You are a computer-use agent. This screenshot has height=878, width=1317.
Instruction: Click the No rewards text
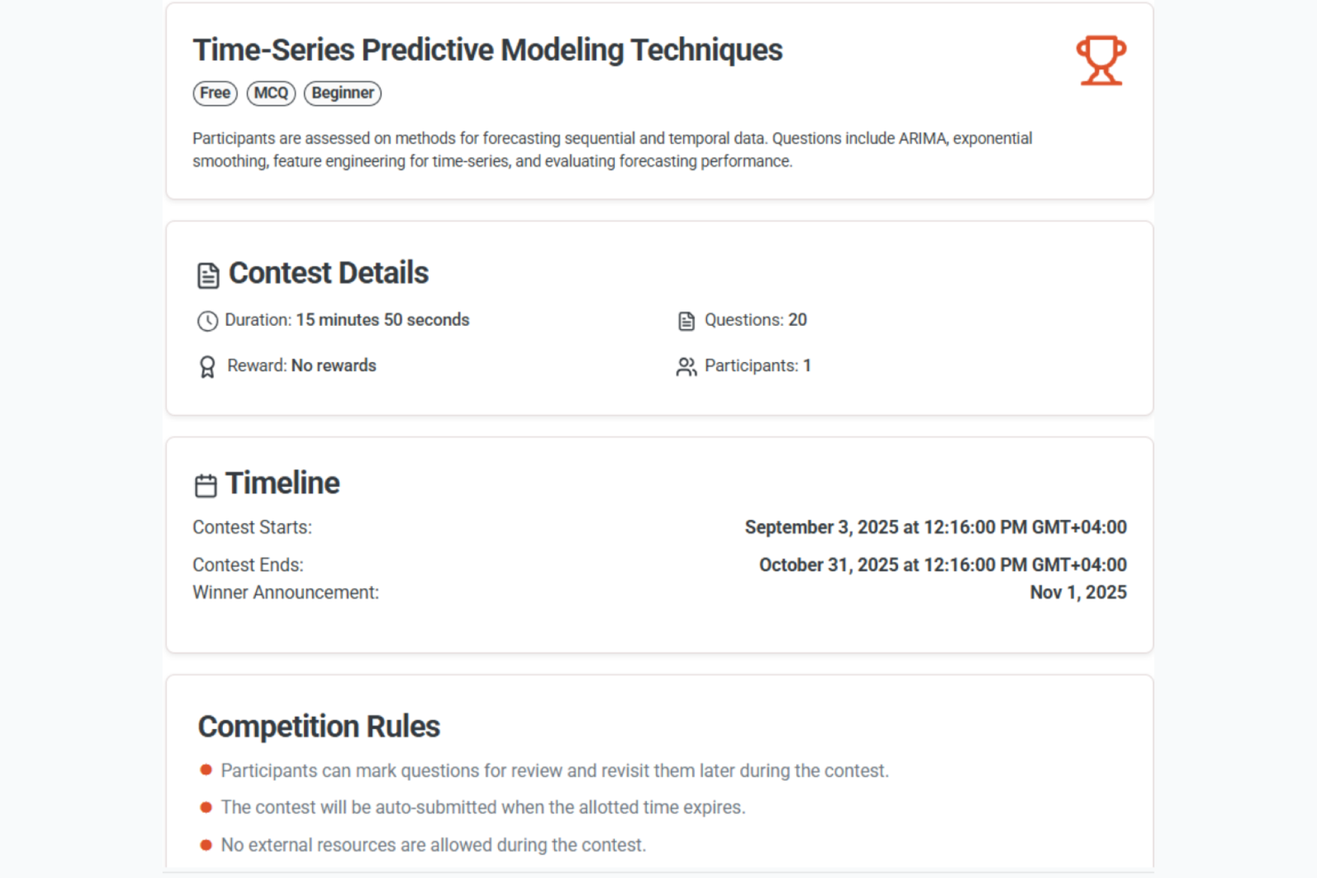click(x=333, y=366)
